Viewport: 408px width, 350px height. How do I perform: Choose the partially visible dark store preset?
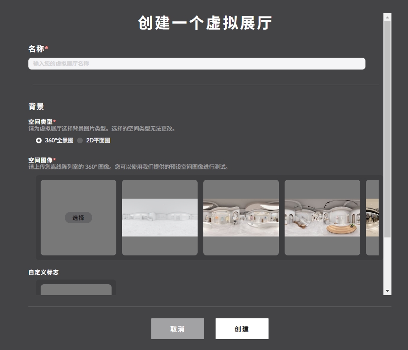point(373,218)
